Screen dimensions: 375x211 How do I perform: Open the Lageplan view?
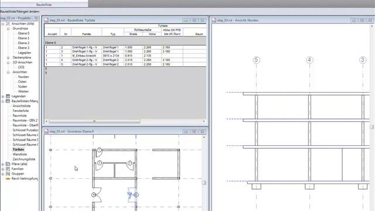point(25,53)
